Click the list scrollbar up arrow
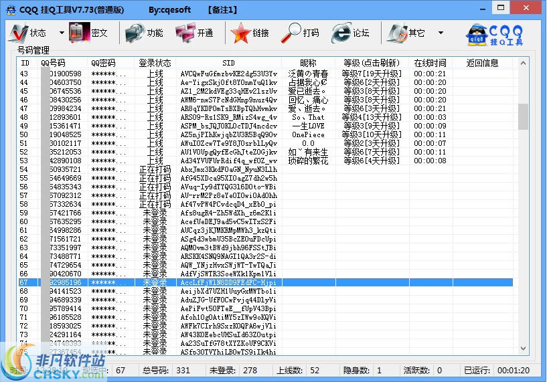547x382 pixels. coord(523,63)
